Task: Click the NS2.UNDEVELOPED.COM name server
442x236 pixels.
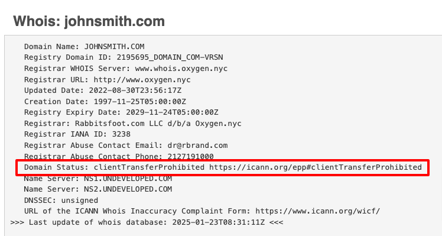Action: (128, 189)
